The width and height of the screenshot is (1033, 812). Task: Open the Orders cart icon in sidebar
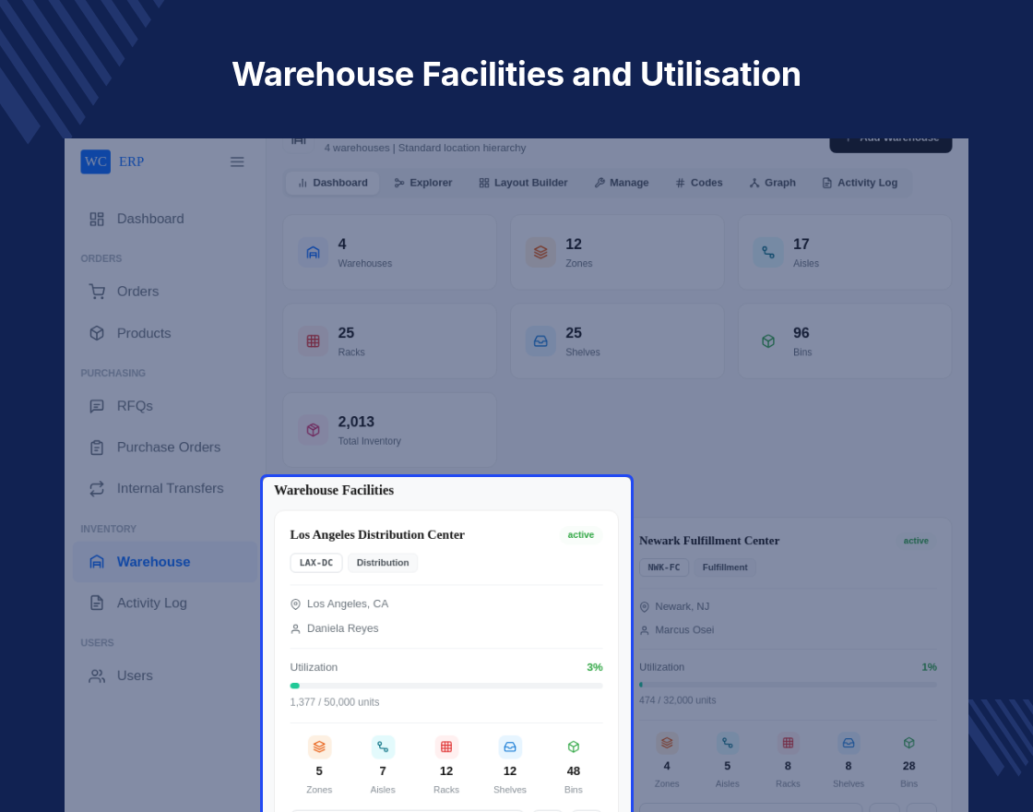coord(97,292)
